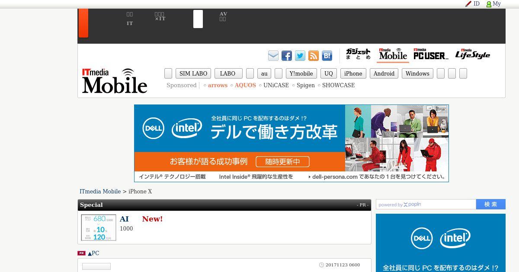The height and width of the screenshot is (272, 519).
Task: Click the large ITmedia Mobile logo
Action: point(115,81)
